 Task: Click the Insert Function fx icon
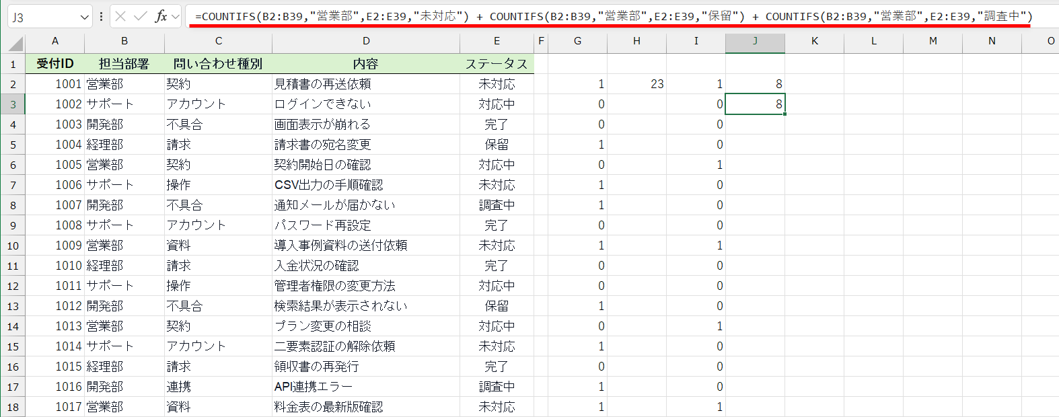[161, 16]
